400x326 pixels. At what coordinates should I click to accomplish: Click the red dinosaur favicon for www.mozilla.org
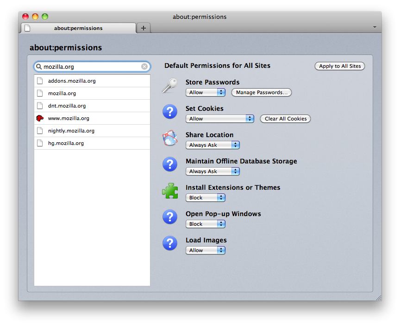pyautogui.click(x=40, y=118)
